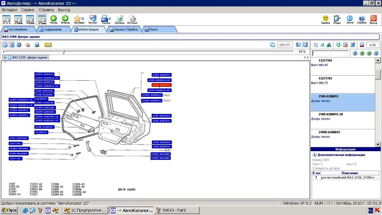This screenshot has height=215, width=382.
Task: Open the Сервис menu
Action: point(28,10)
